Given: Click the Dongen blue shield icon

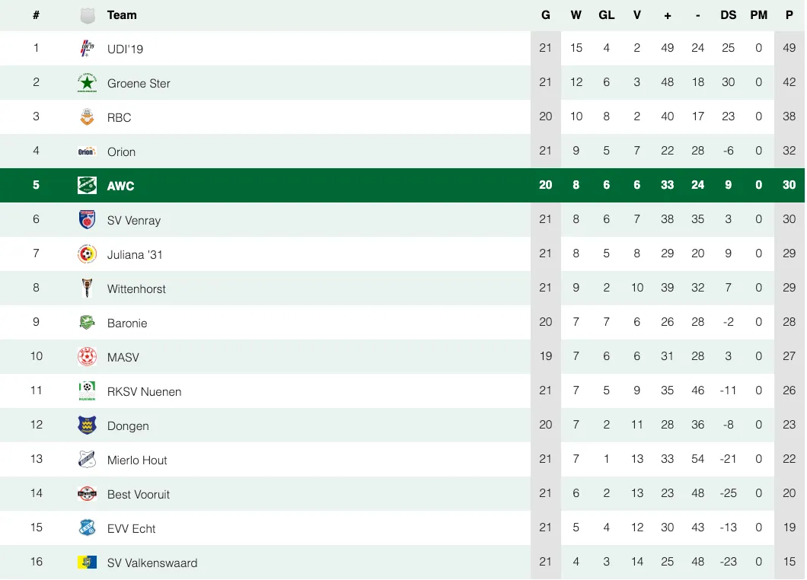Looking at the screenshot, I should [x=87, y=425].
